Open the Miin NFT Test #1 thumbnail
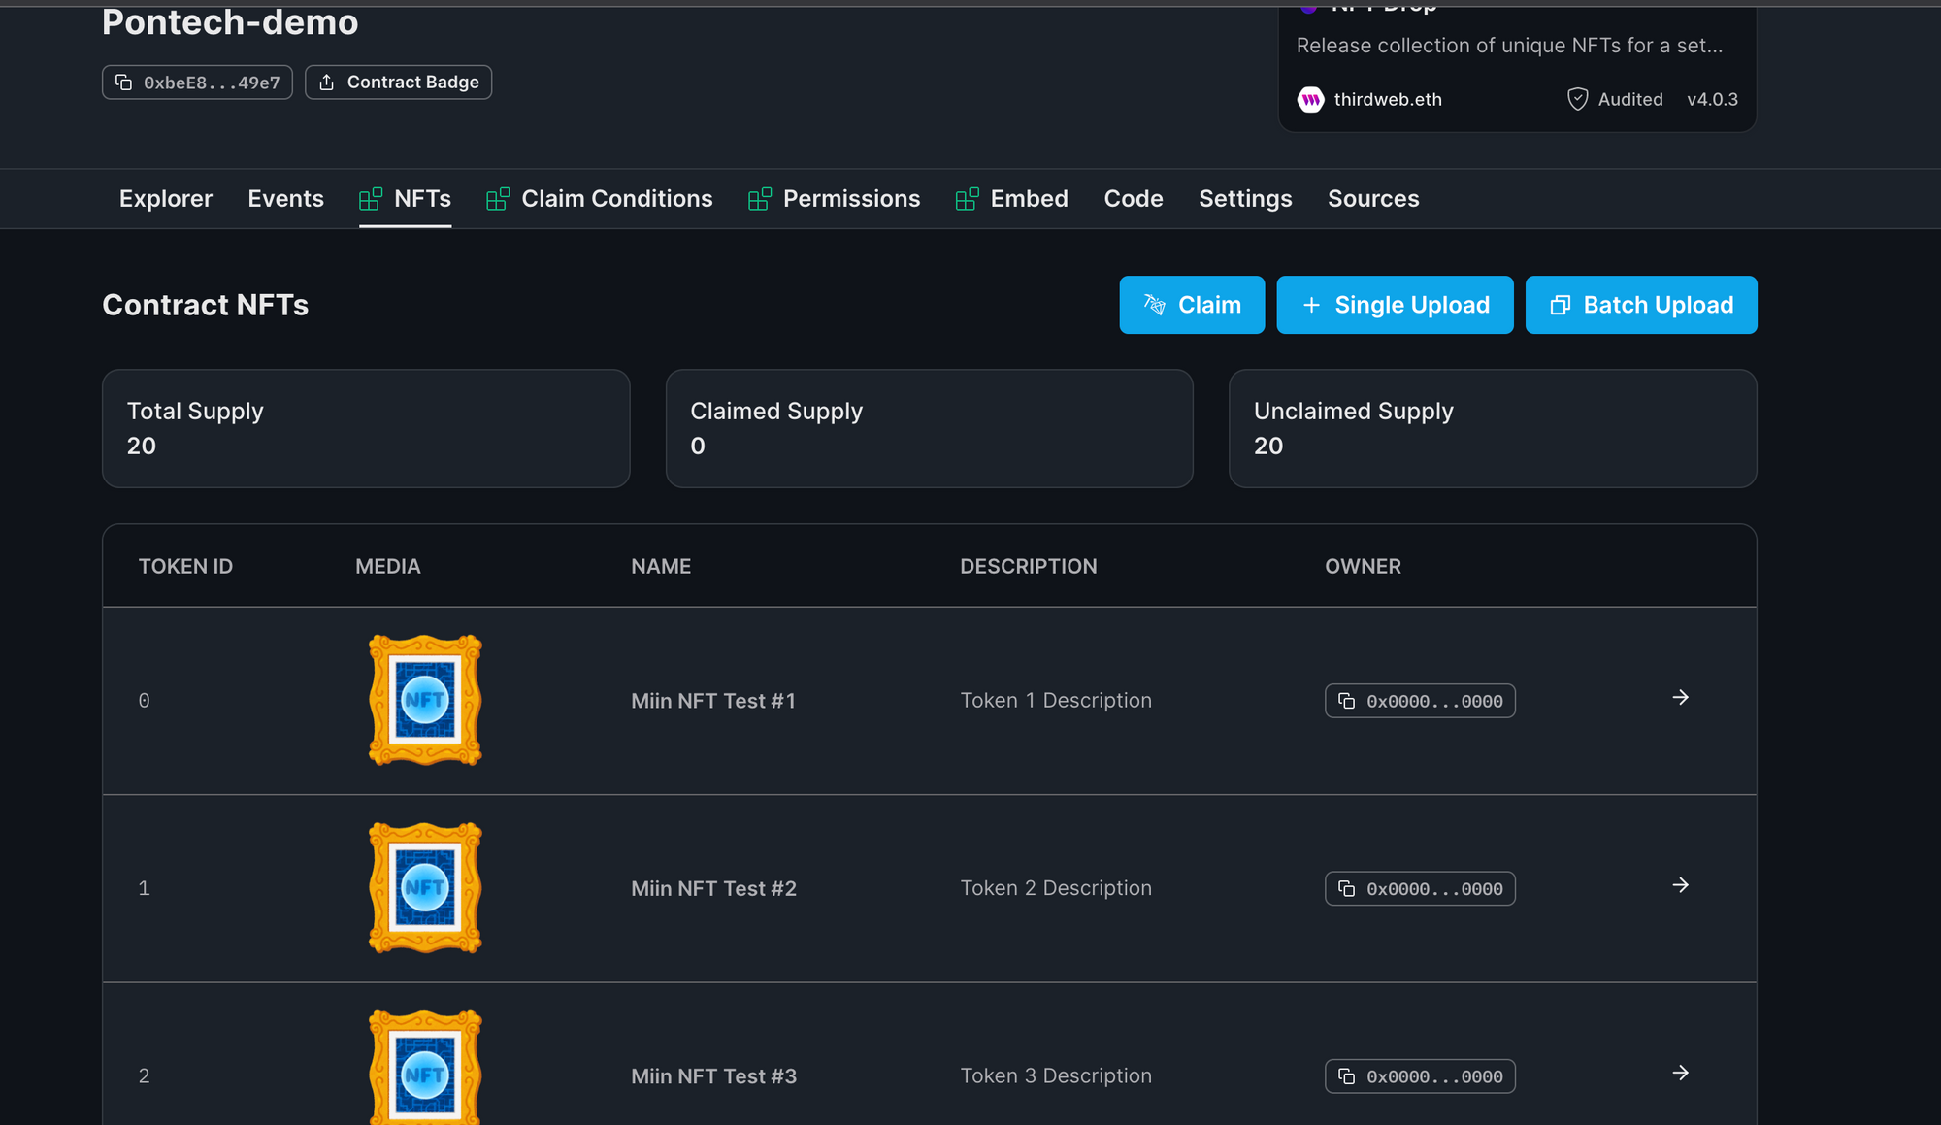 (x=425, y=700)
